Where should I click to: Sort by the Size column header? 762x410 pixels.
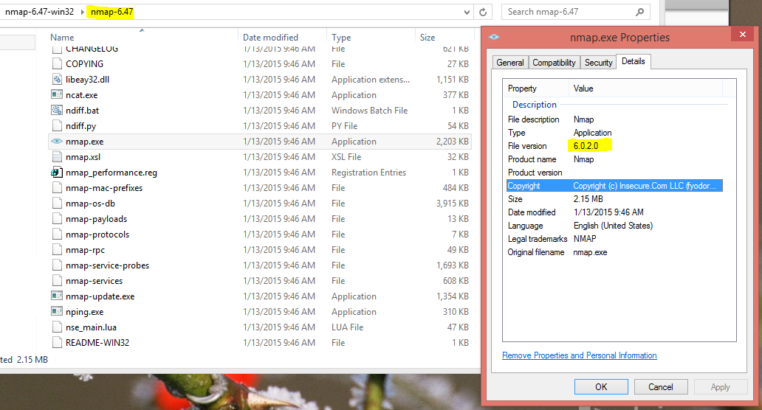point(428,38)
